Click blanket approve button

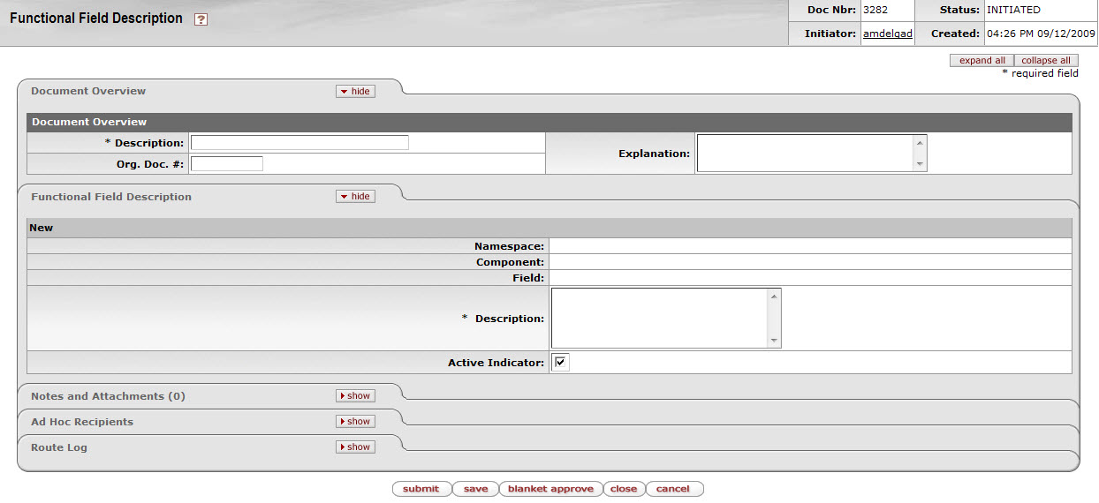click(x=550, y=489)
